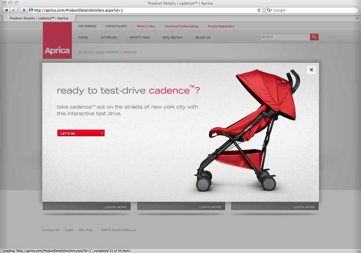Viewport: 361px width, 253px height.
Task: Click the 'ready to test-drive cadence' heading
Action: coord(128,90)
